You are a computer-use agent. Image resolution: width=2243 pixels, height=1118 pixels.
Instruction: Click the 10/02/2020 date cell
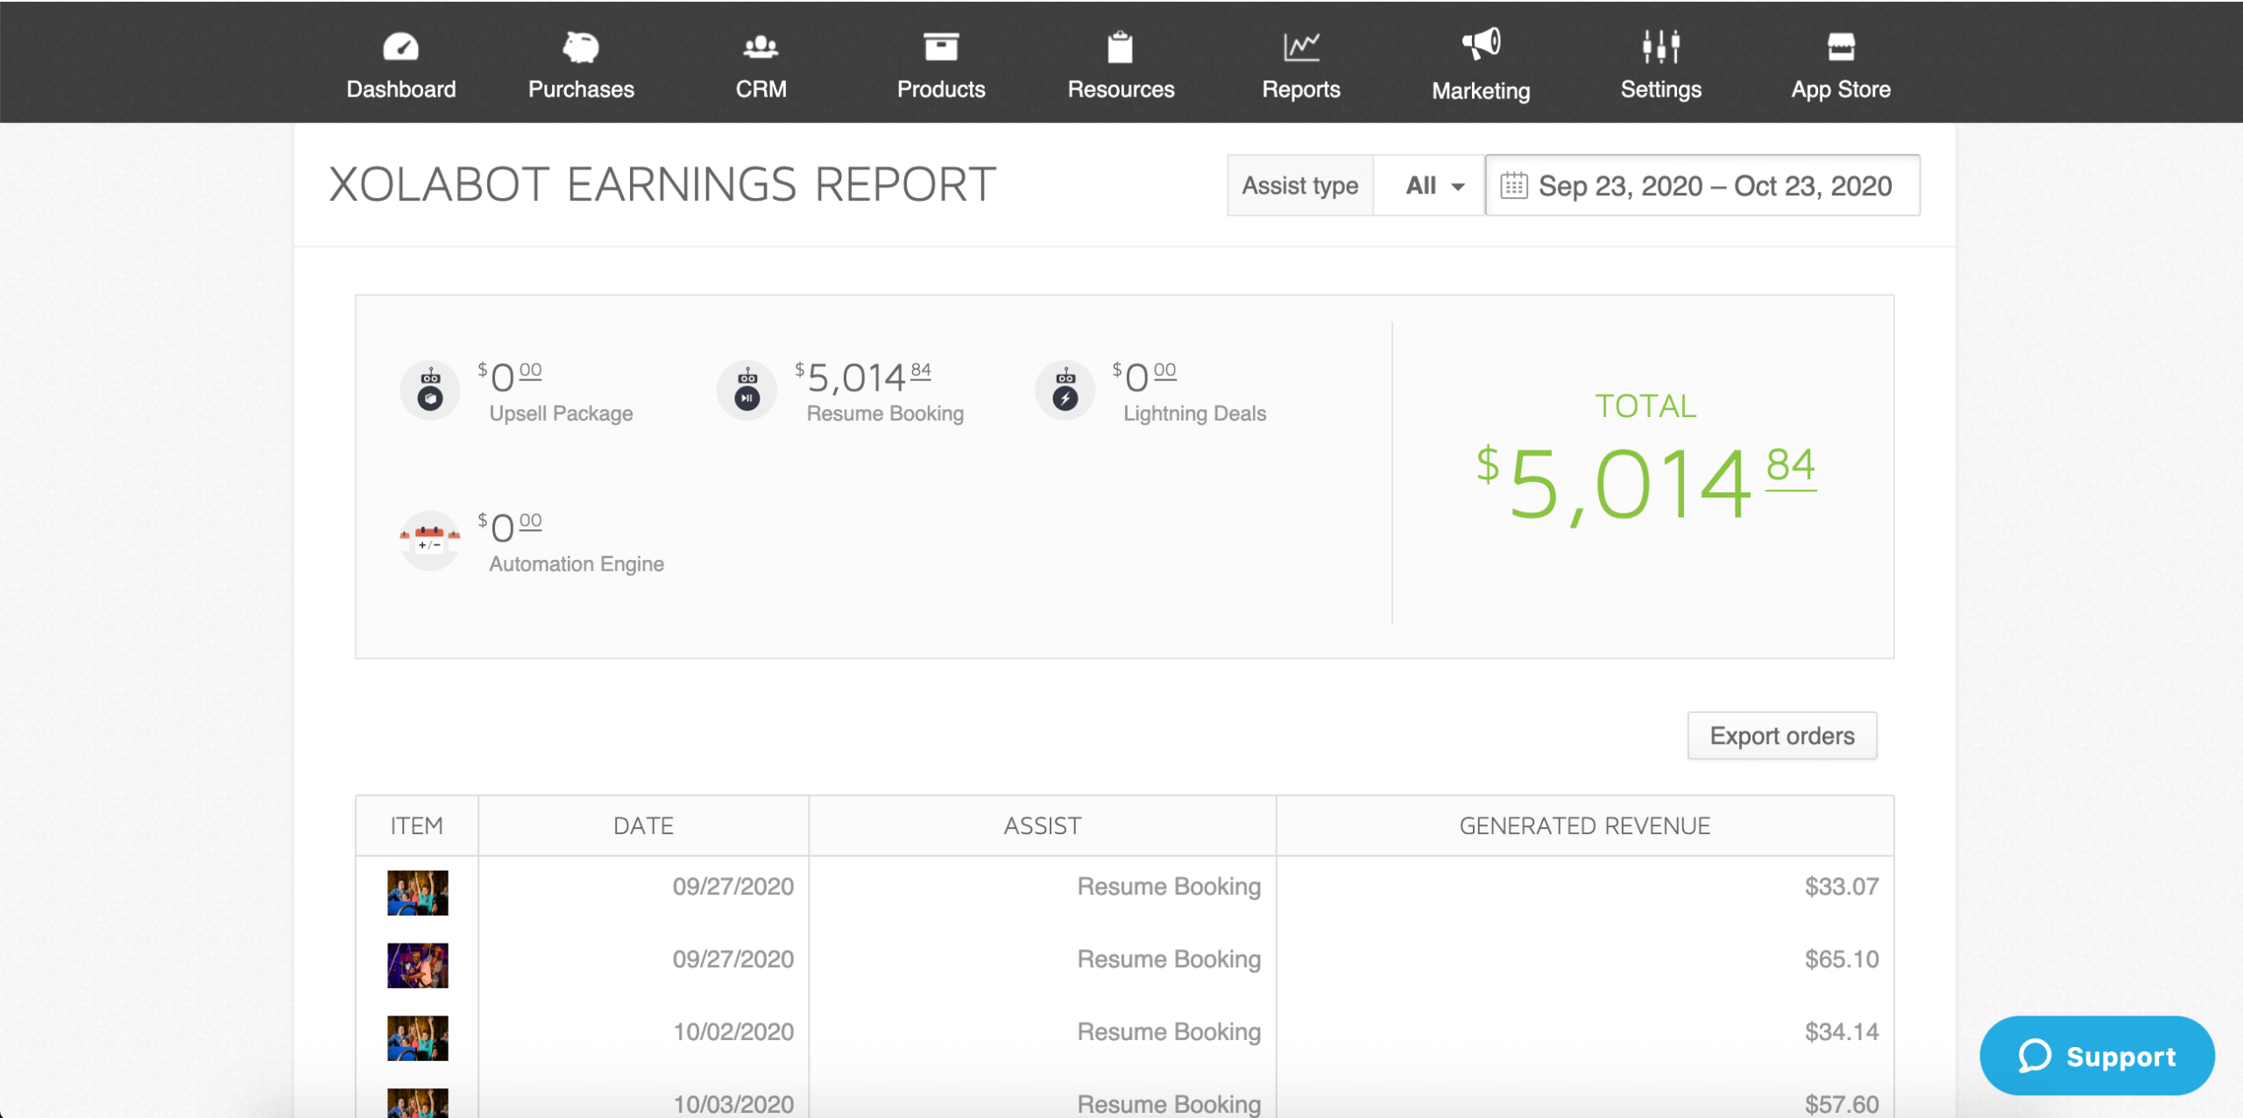(732, 1032)
